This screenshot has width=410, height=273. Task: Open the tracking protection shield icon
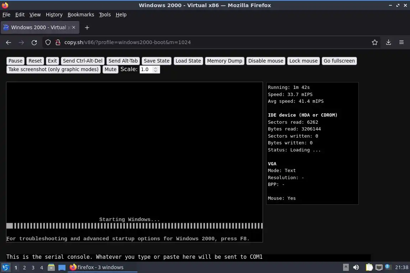click(48, 42)
